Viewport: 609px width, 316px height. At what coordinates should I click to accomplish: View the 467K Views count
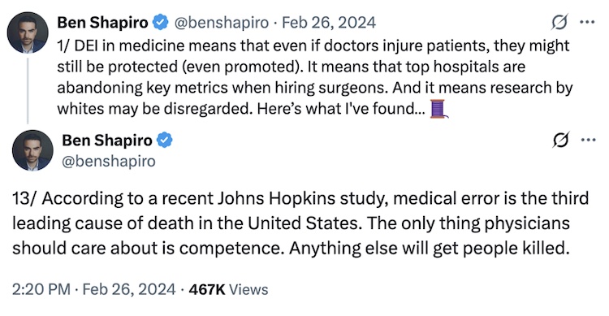228,289
